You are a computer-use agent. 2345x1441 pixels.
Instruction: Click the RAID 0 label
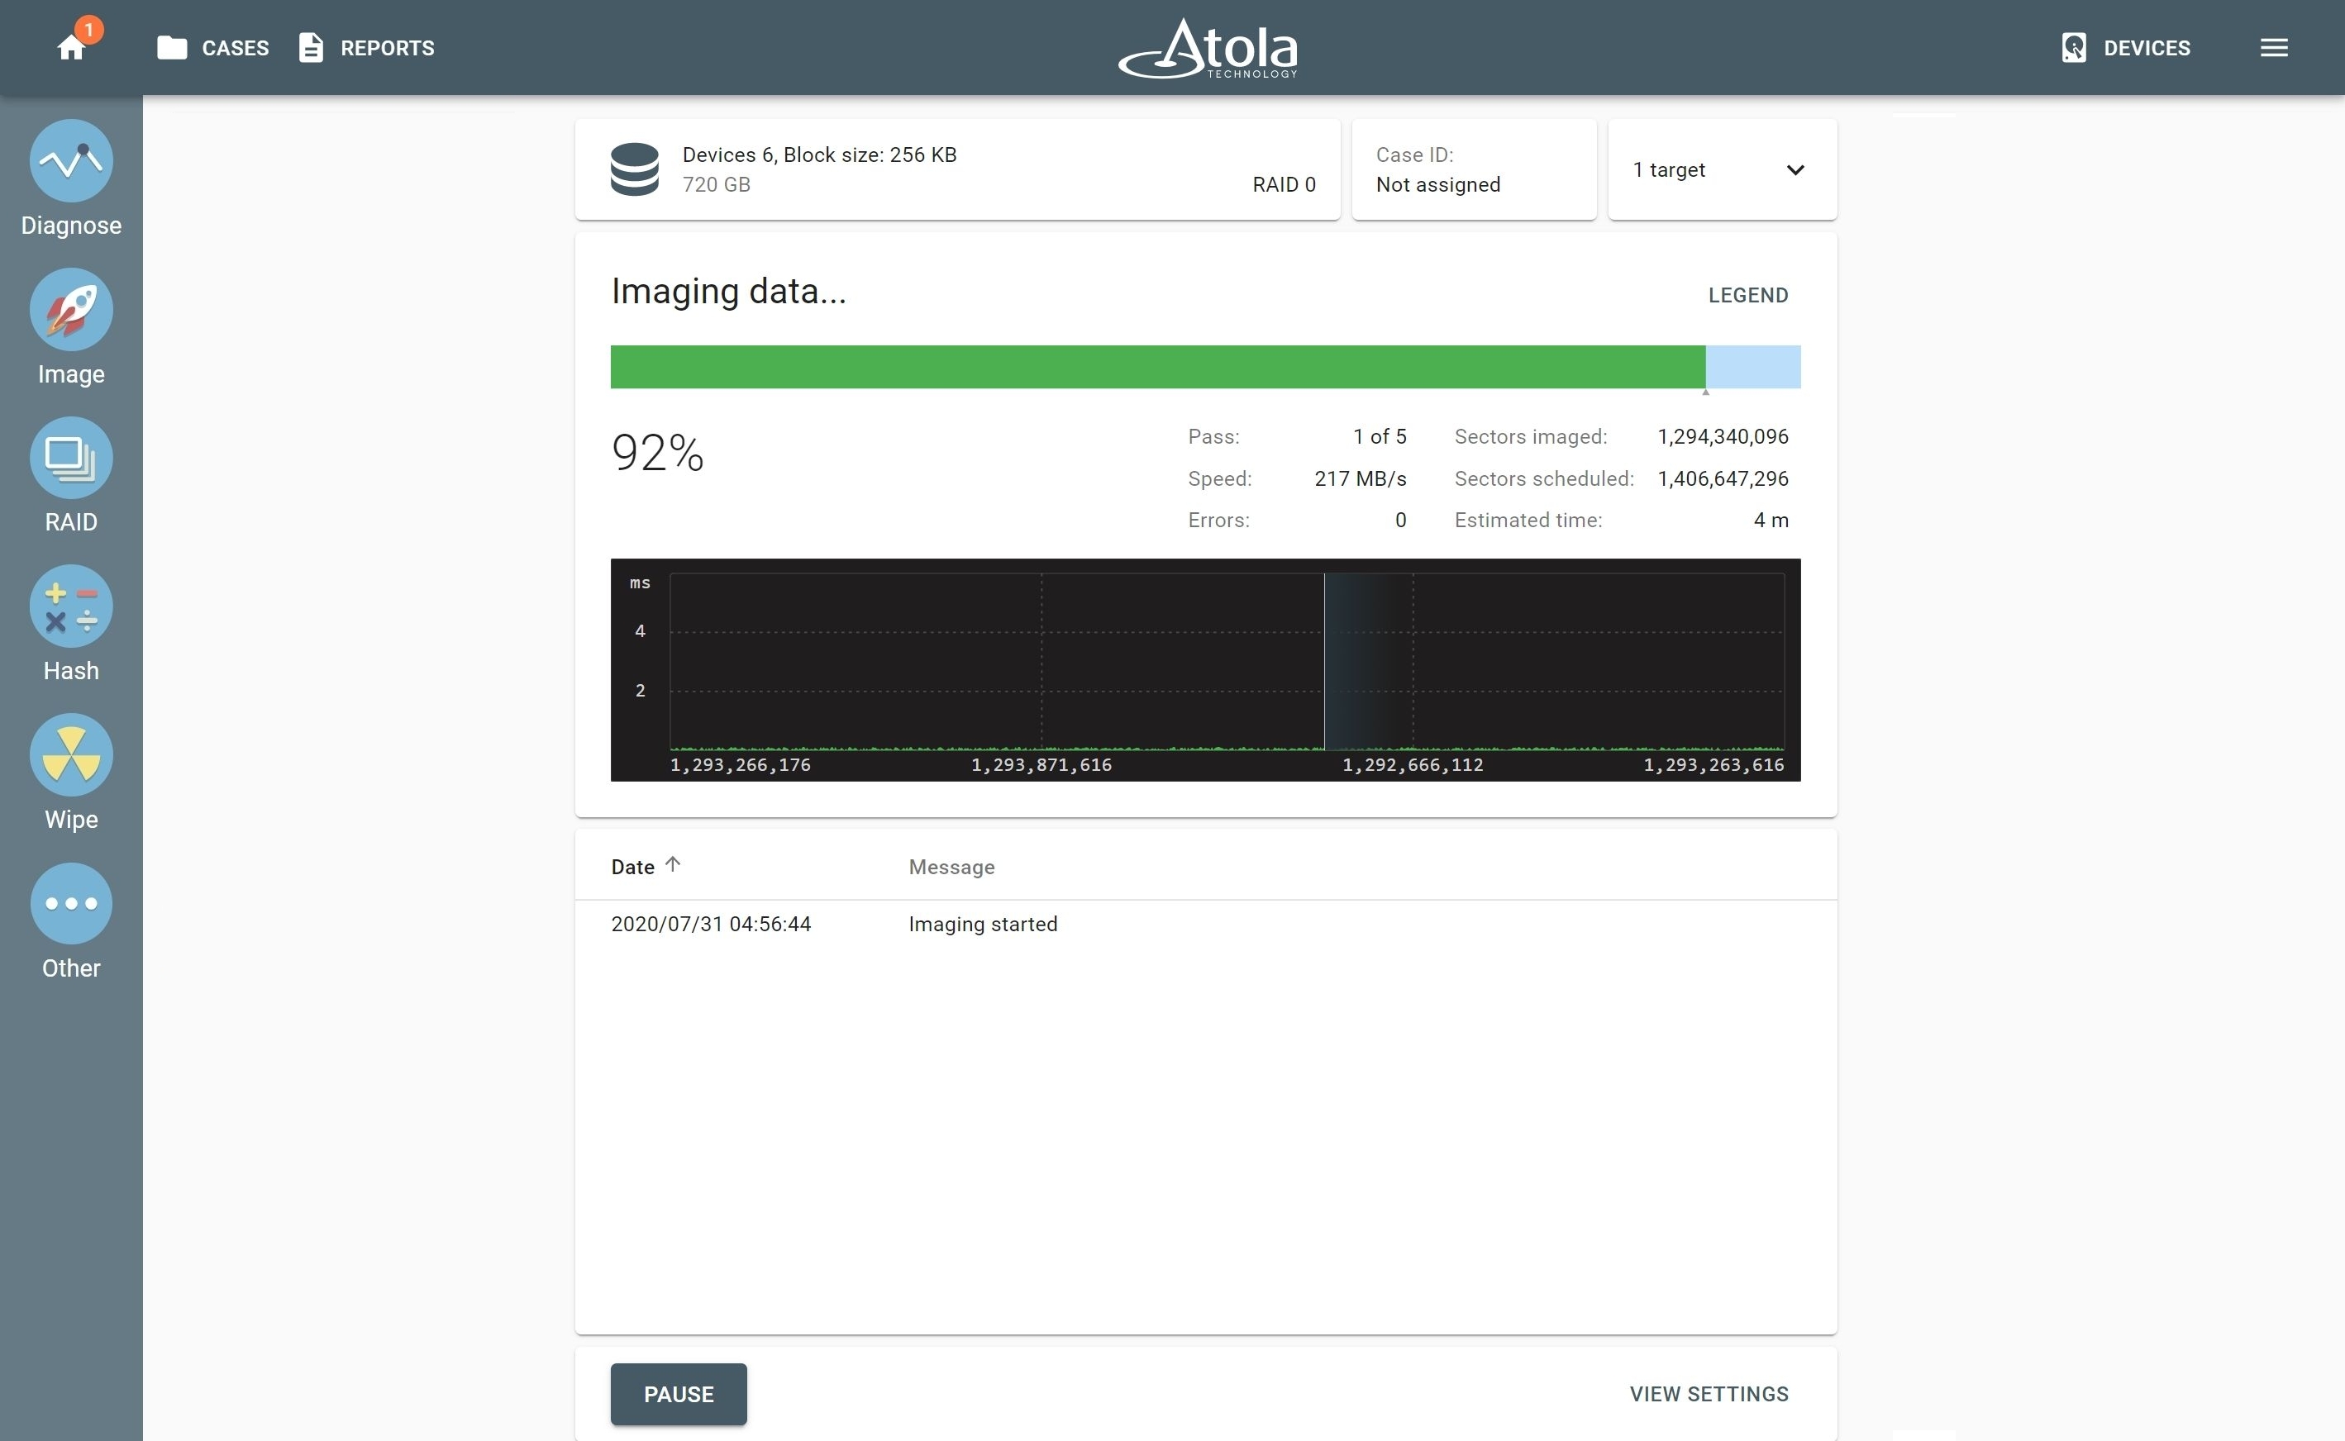(x=1283, y=185)
